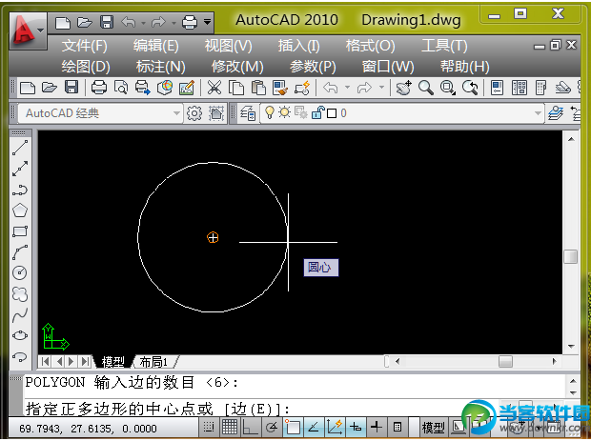This screenshot has width=591, height=441.
Task: Open the 绘图(D) menu
Action: (x=86, y=66)
